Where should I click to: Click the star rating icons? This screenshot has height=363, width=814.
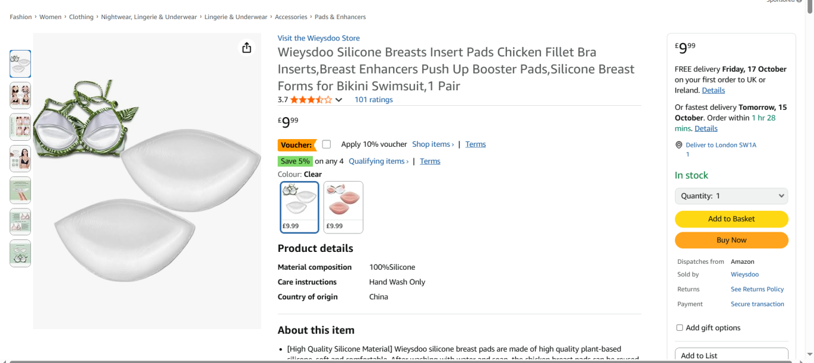(311, 100)
